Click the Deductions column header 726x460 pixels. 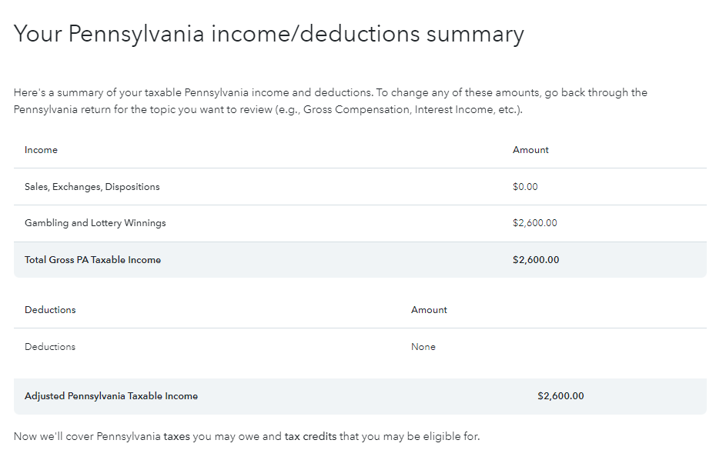(50, 309)
